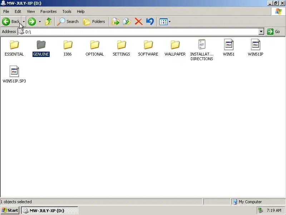Select the SOFTWARE folder
The width and height of the screenshot is (286, 215).
pos(148,48)
